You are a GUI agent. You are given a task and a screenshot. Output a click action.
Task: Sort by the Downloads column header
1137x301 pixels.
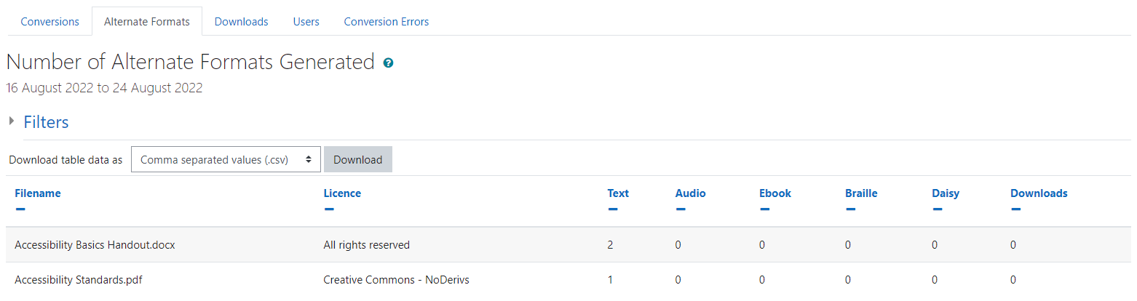pos(1039,193)
